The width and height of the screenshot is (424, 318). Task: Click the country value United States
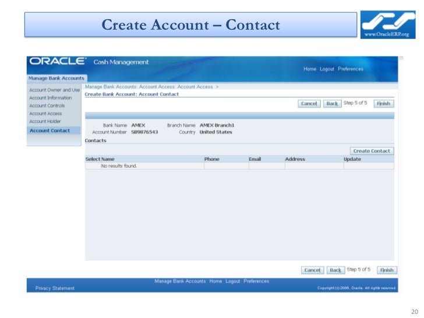point(215,132)
